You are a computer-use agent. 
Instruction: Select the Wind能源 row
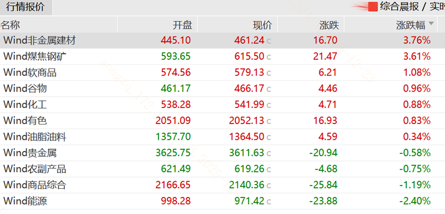[x=25, y=201]
